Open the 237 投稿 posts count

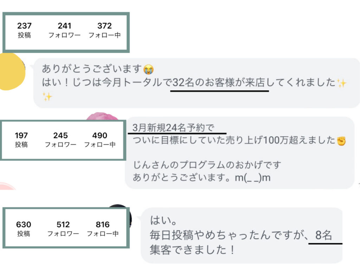tap(24, 30)
